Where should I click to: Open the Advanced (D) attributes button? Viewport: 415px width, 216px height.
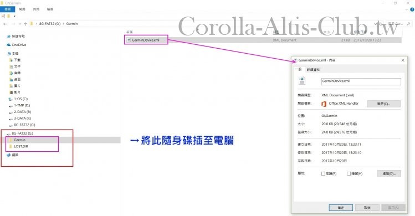coord(389,174)
